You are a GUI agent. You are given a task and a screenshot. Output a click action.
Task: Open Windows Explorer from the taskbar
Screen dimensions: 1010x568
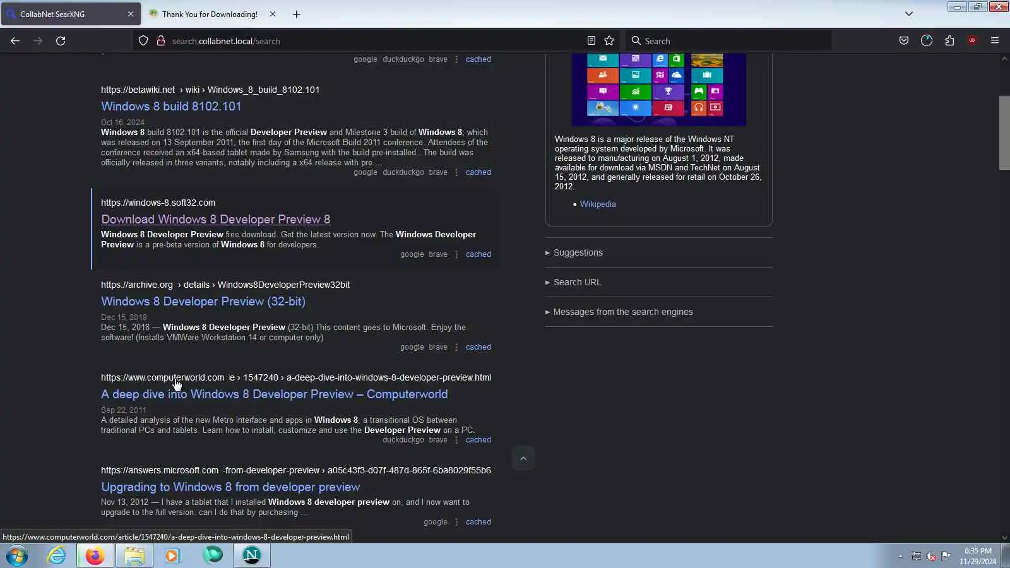point(134,556)
